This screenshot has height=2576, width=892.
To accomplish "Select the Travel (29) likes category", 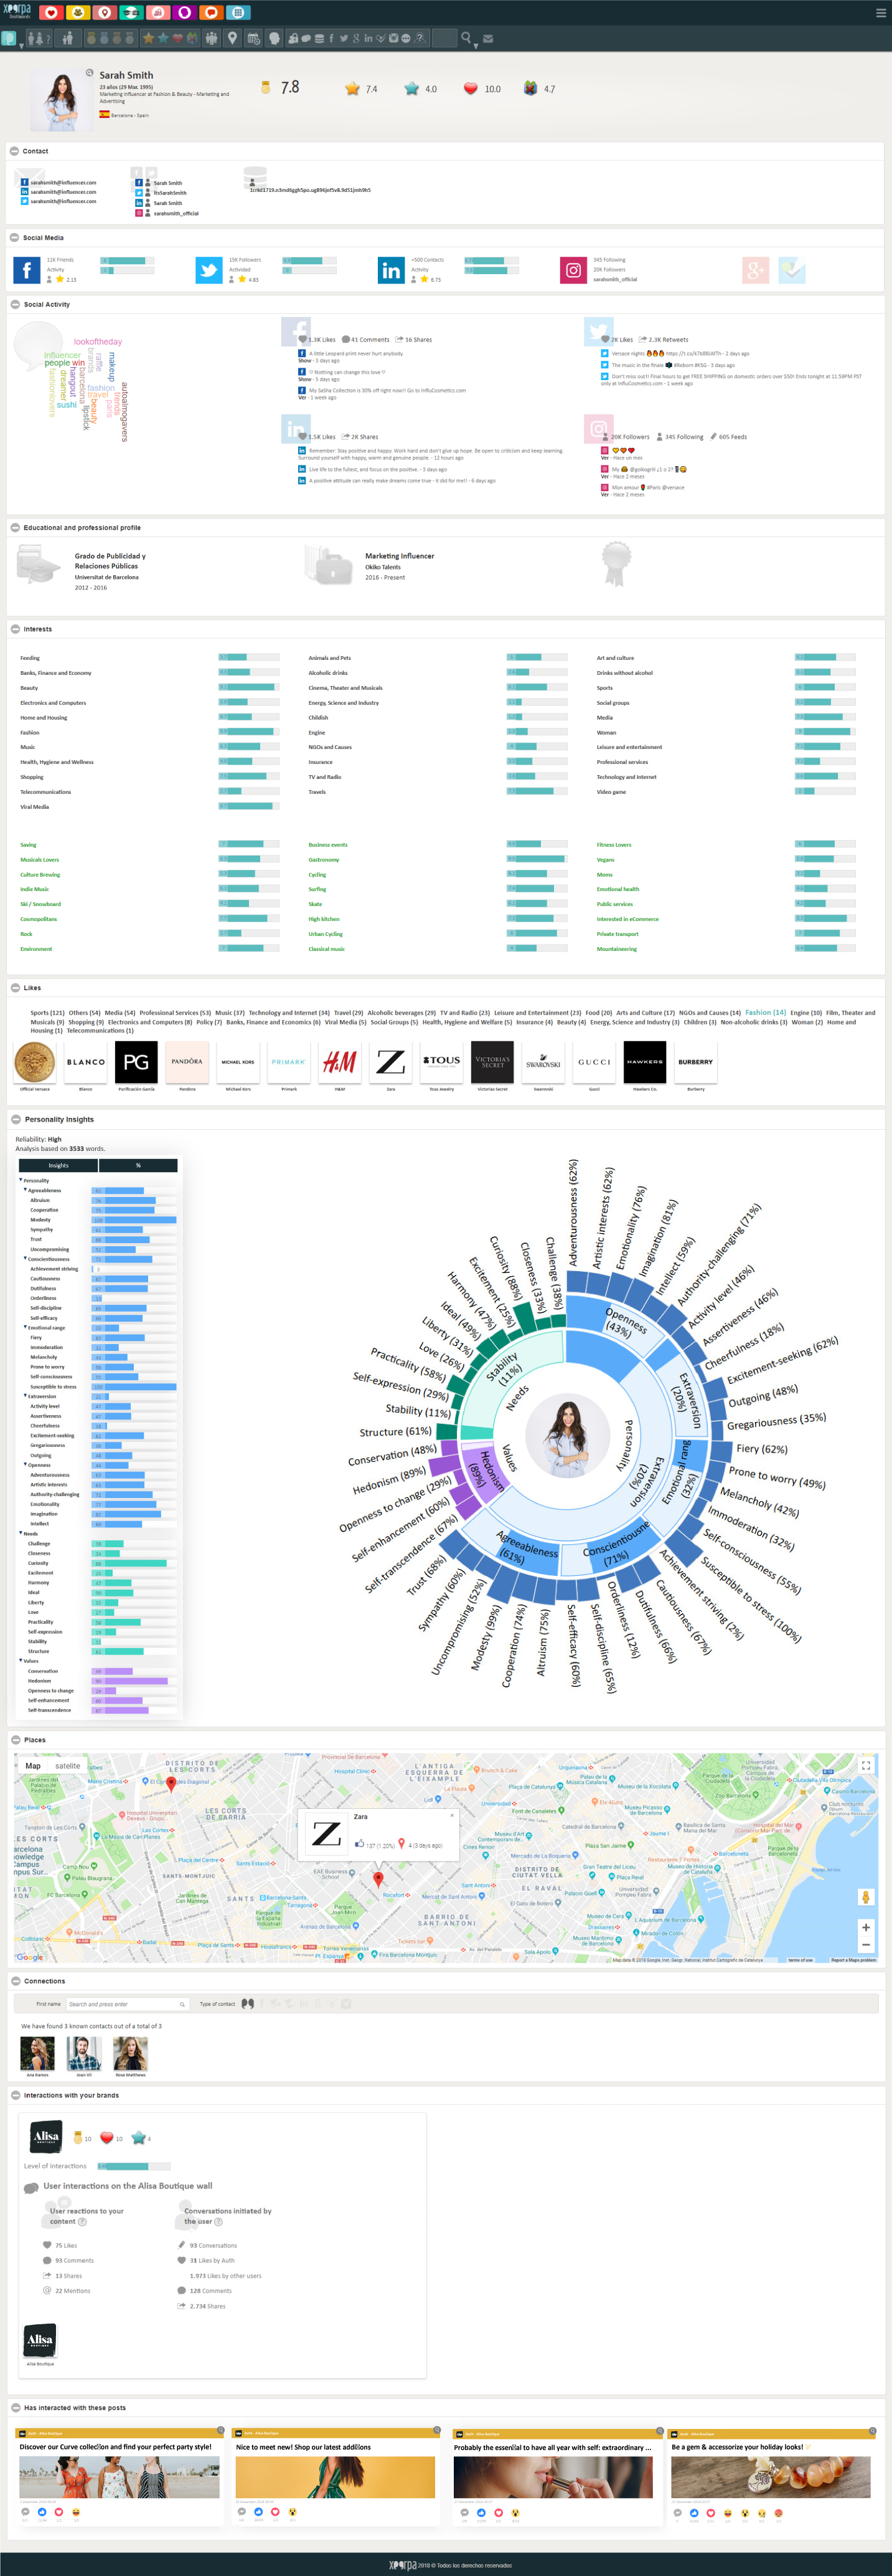I will [349, 1013].
